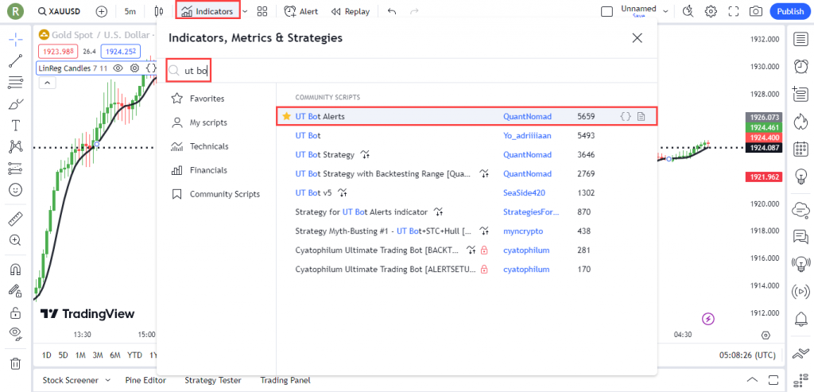
Task: Open the patterns drawing tool
Action: coord(16,147)
